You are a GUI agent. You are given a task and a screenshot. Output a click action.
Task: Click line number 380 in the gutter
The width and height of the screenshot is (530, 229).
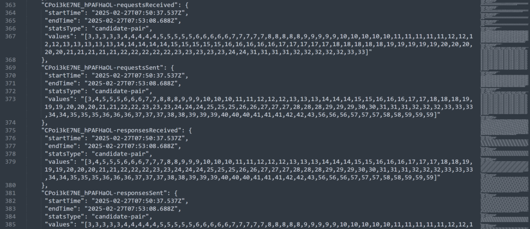(x=11, y=186)
